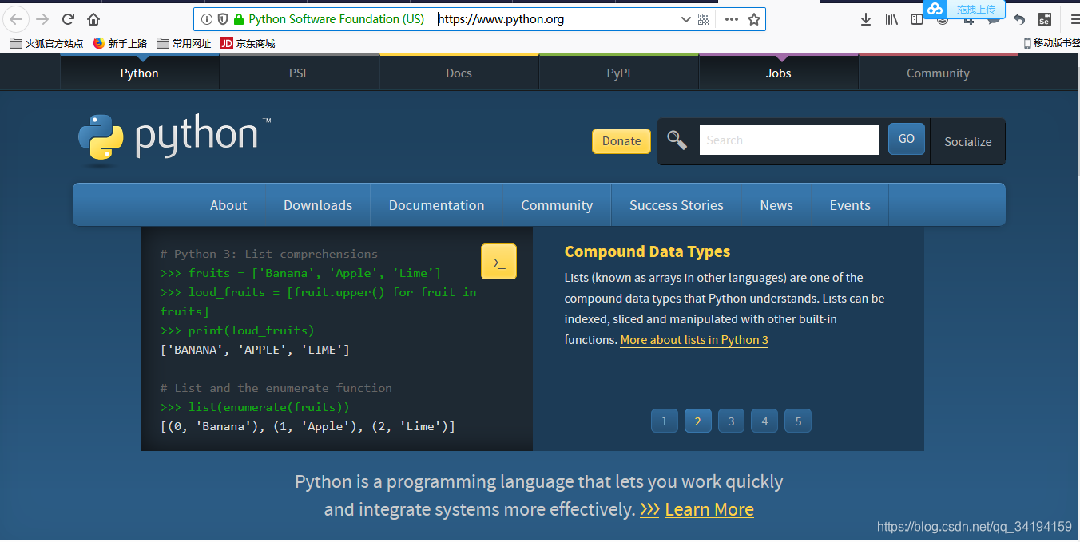Open 火狐官方站点 bookmark folder
Screen dimensions: 1080x542
click(46, 43)
